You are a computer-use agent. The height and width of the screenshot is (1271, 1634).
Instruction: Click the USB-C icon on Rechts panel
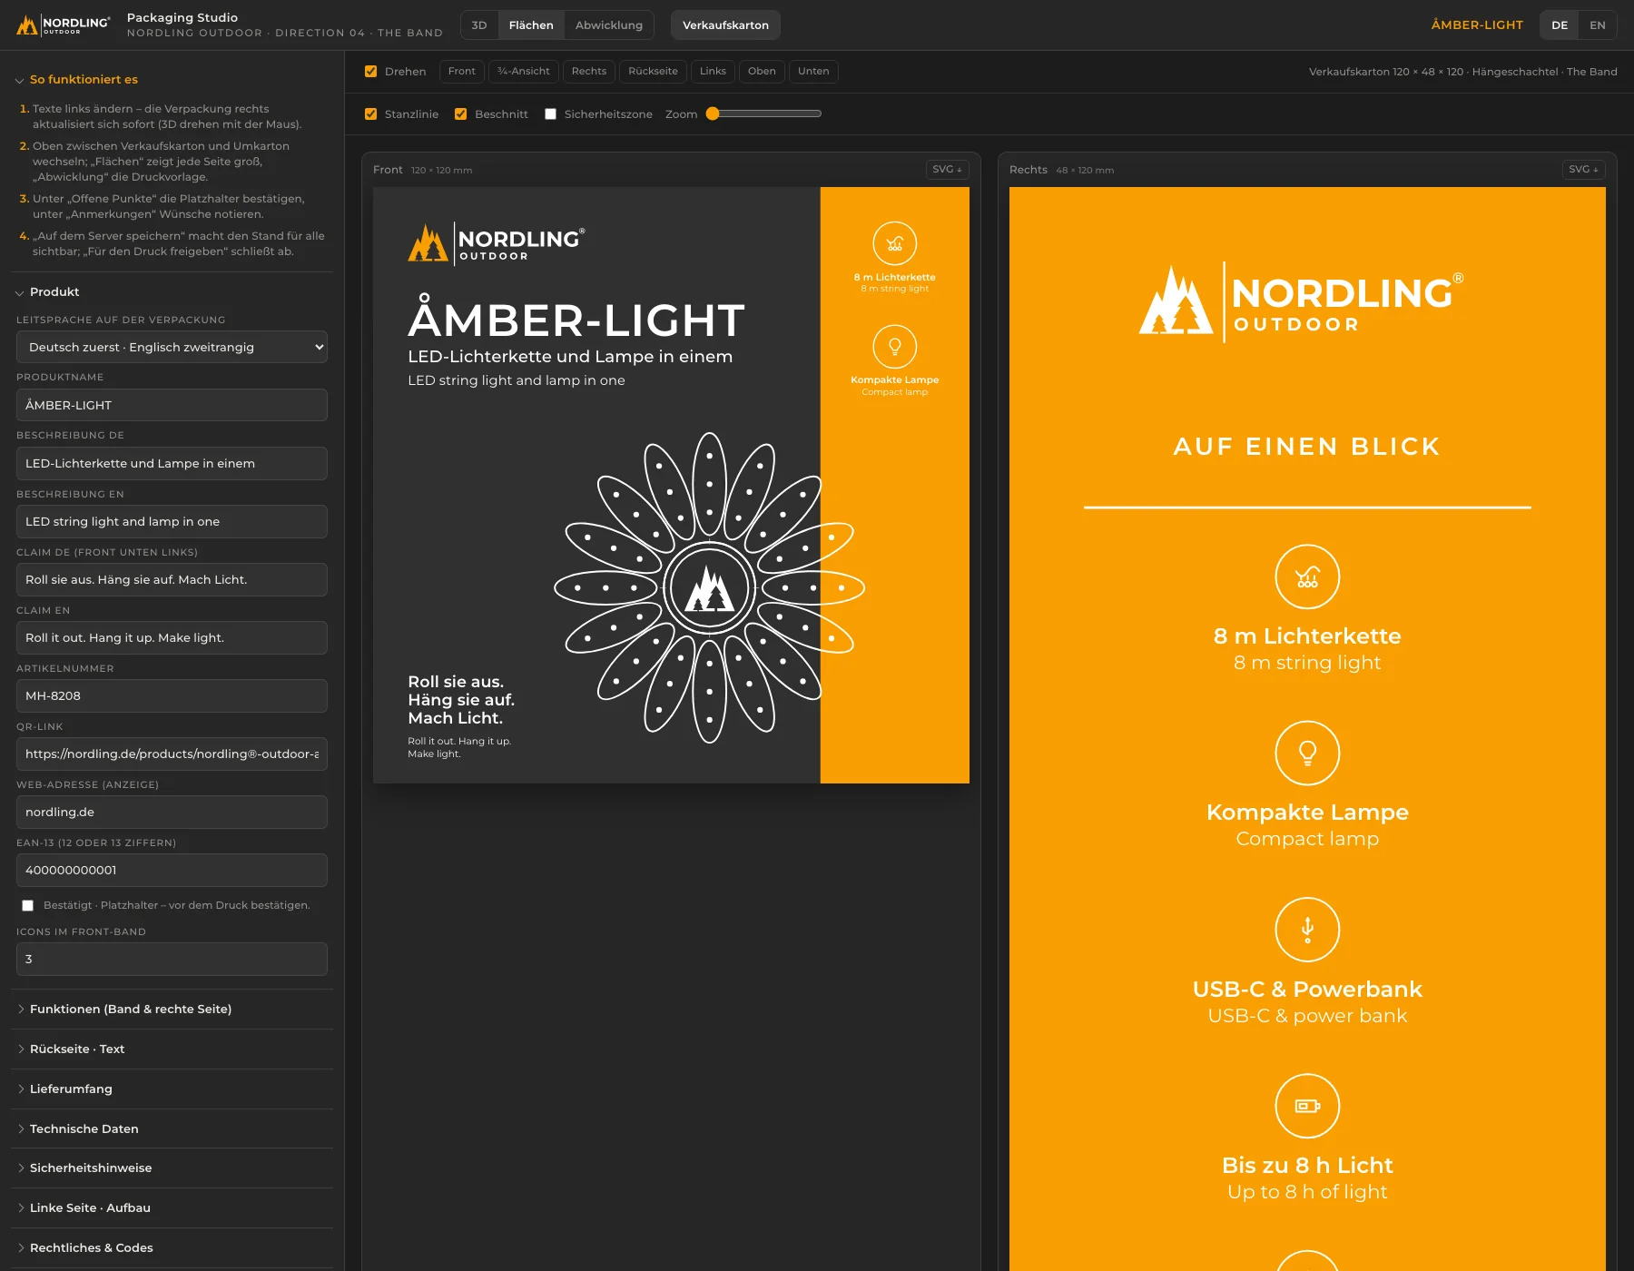click(x=1307, y=930)
